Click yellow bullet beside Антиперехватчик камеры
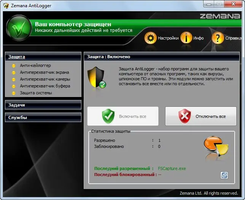Image resolution: width=245 pixels, height=200 pixels. click(x=14, y=79)
